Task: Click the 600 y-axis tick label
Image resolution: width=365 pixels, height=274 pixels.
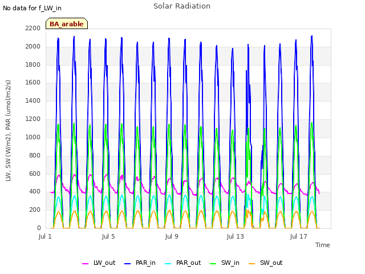Action: click(35, 174)
